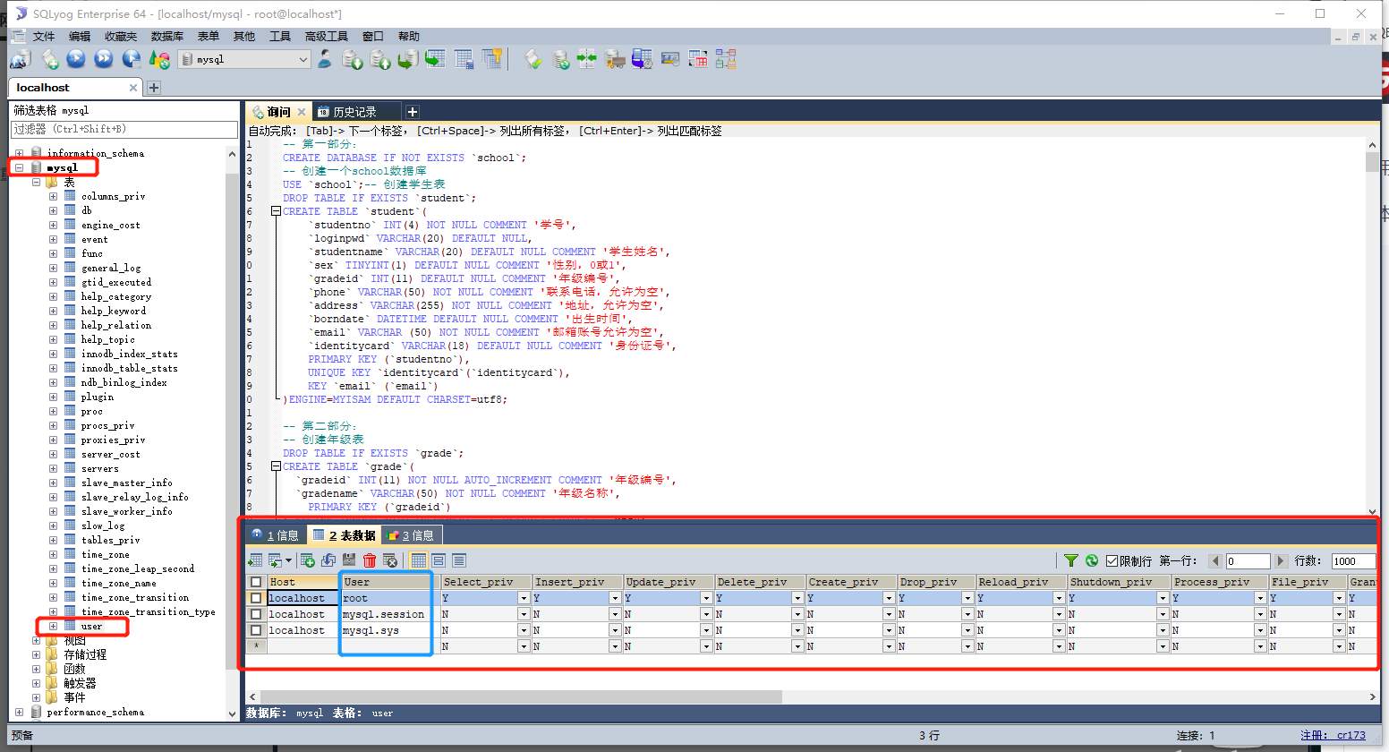Open the 帮助 menu
The height and width of the screenshot is (752, 1389).
pyautogui.click(x=409, y=37)
